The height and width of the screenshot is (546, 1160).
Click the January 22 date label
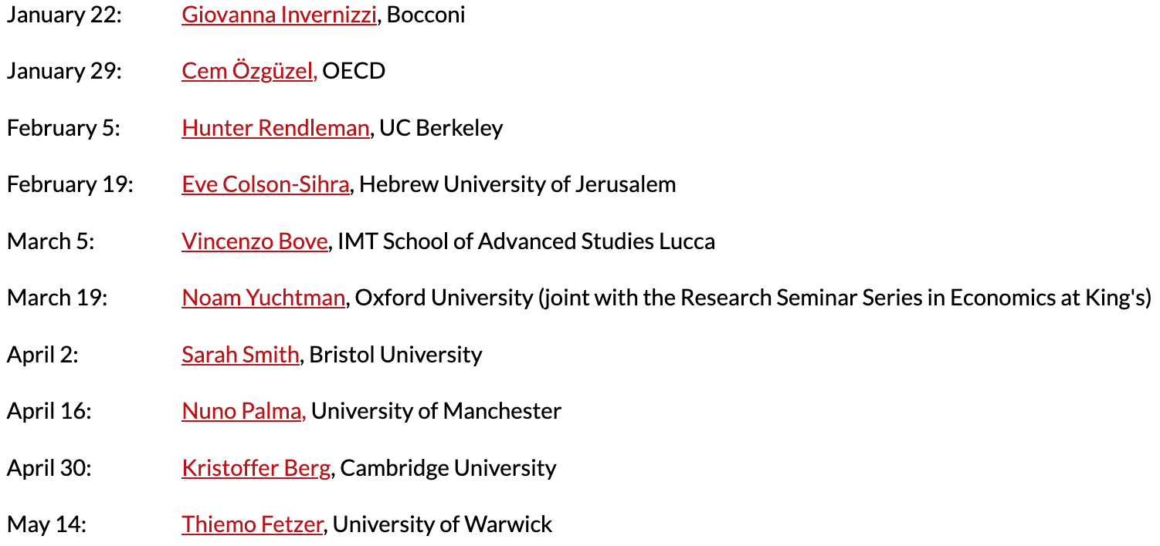point(64,15)
